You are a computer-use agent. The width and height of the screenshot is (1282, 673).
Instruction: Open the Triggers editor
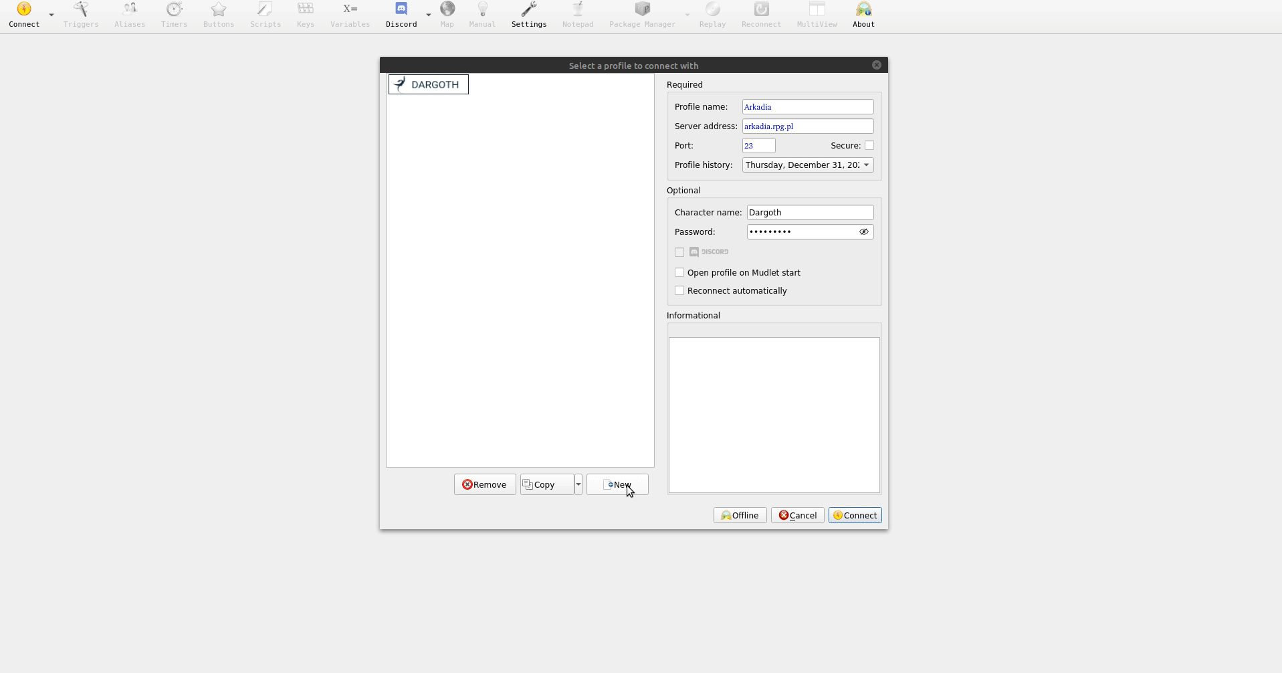click(80, 15)
